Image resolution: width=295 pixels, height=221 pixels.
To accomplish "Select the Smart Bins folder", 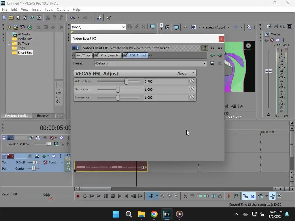I will (x=25, y=53).
